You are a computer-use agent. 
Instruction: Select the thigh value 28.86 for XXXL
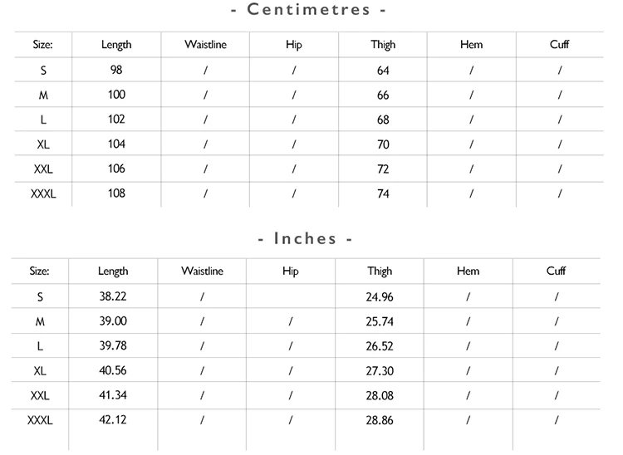(x=380, y=420)
